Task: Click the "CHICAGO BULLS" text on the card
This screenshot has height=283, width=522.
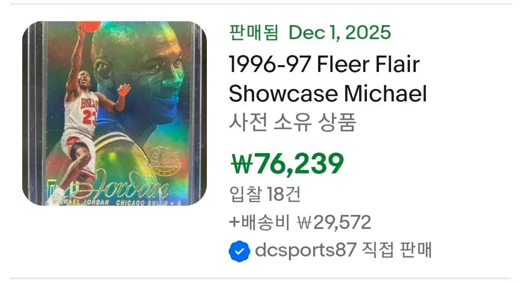Action: tap(136, 202)
